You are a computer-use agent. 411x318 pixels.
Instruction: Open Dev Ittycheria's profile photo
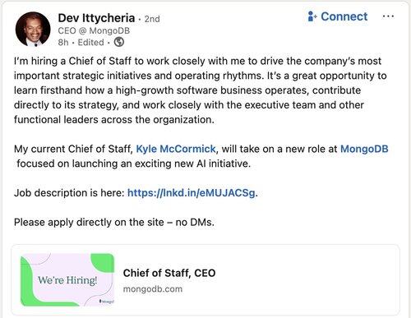33,29
